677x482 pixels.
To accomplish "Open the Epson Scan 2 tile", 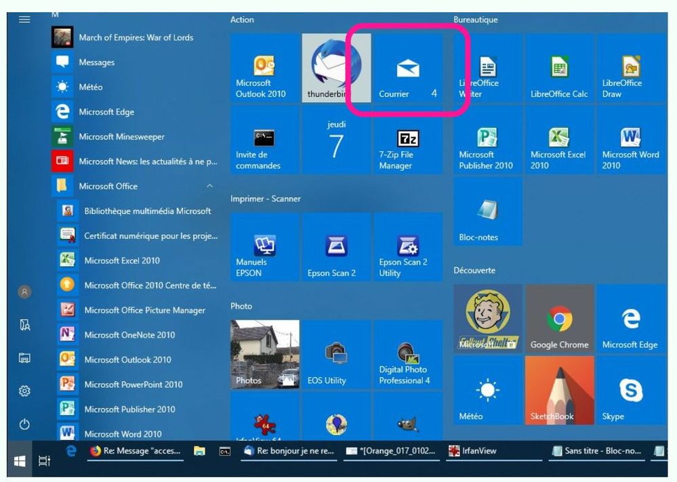I will tap(336, 247).
